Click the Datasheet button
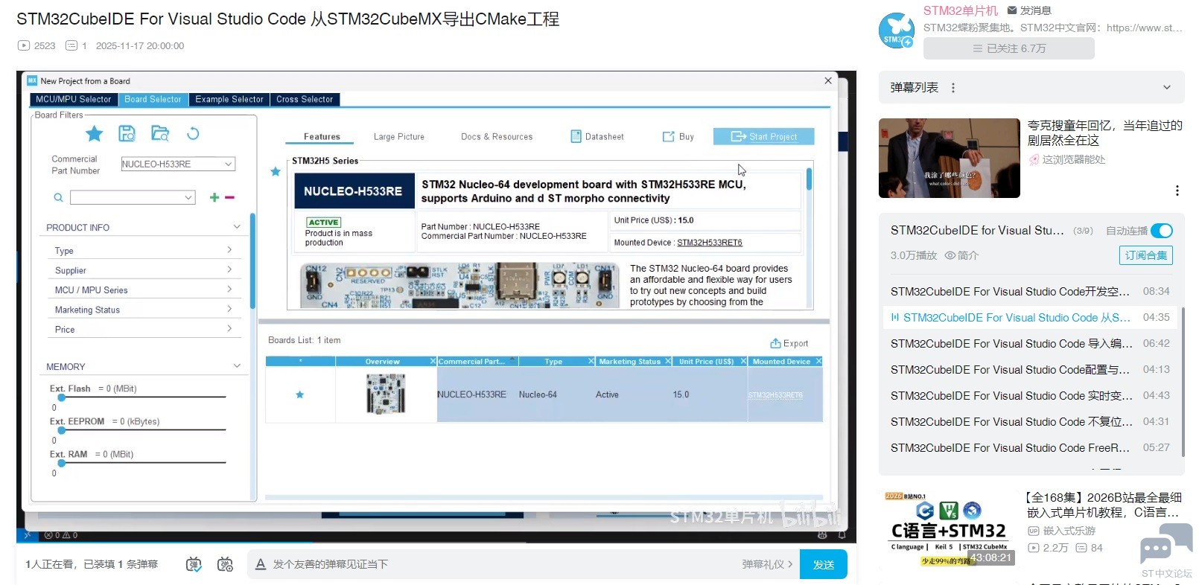Image resolution: width=1199 pixels, height=585 pixels. coord(597,137)
